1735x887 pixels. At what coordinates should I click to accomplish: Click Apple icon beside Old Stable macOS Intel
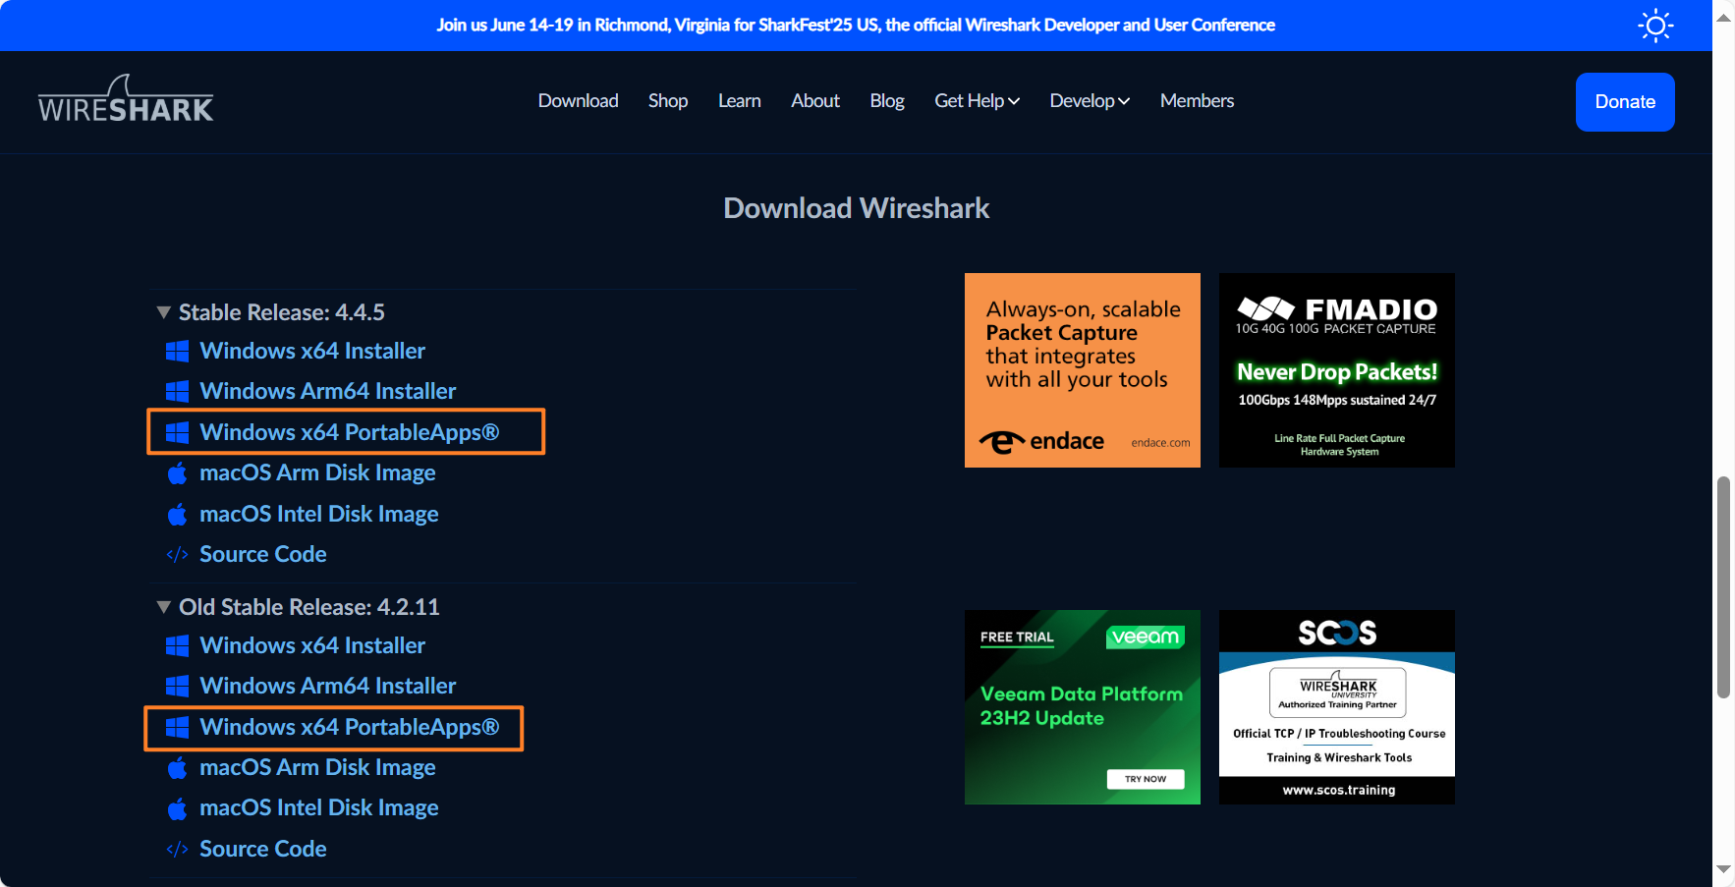177,808
